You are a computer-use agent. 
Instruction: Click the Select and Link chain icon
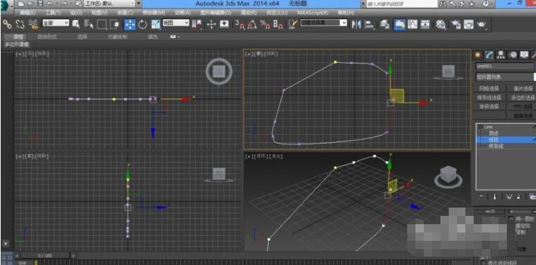pos(7,24)
